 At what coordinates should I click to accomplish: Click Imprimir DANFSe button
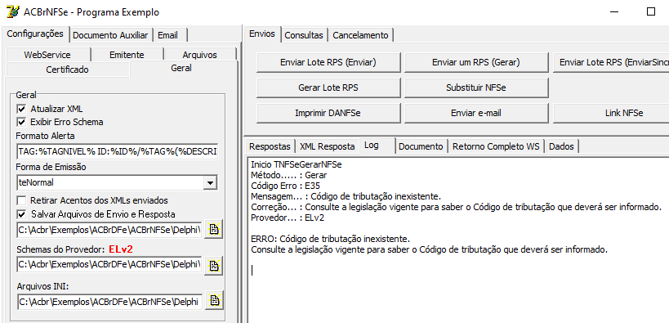tap(328, 113)
